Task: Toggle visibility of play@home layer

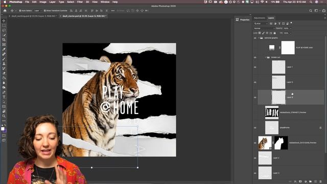Action: (x=255, y=128)
